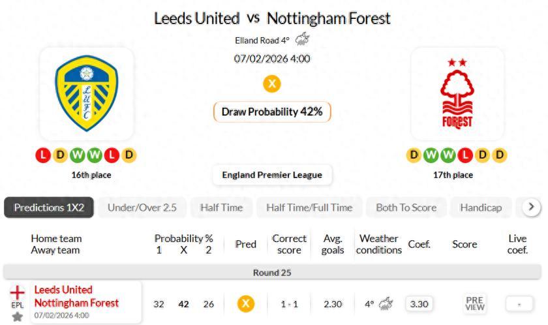Open the Handicap tab

coord(481,208)
